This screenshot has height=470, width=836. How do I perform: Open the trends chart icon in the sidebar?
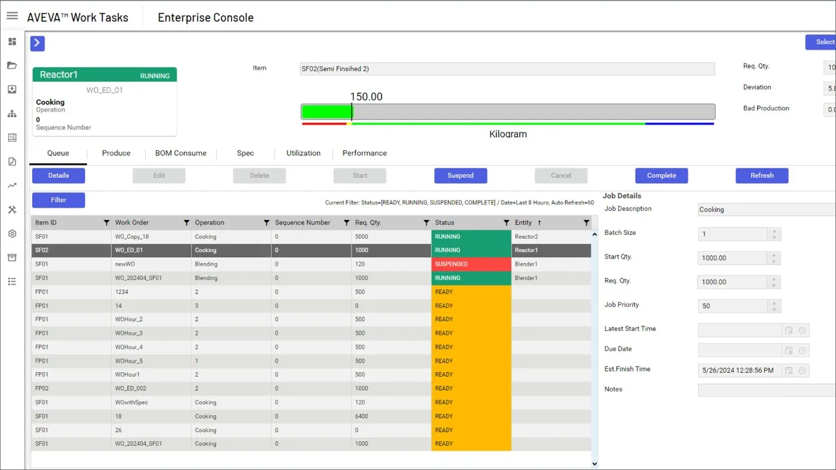click(12, 185)
